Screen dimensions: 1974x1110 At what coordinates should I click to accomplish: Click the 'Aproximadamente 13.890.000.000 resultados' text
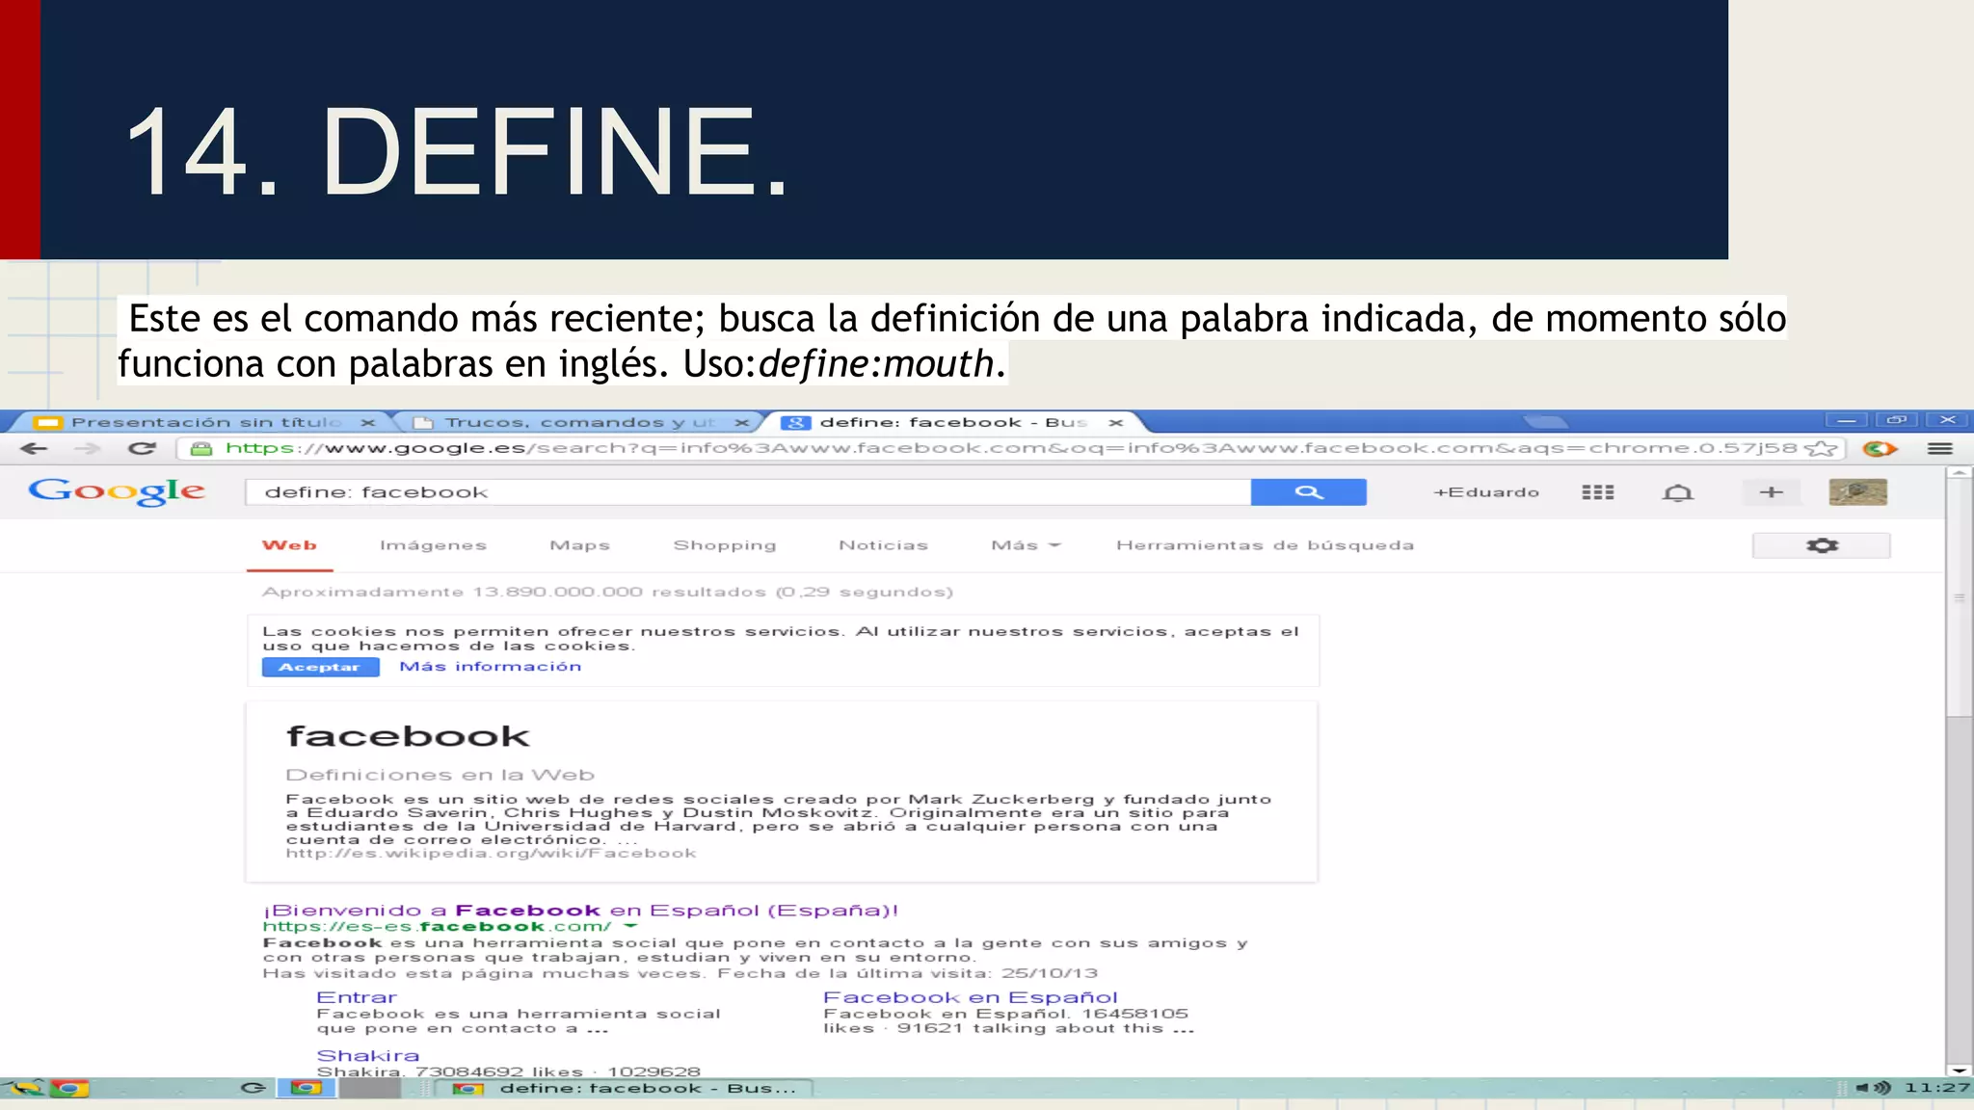point(607,593)
